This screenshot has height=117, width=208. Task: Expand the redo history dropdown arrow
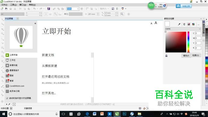[x=44, y=9]
